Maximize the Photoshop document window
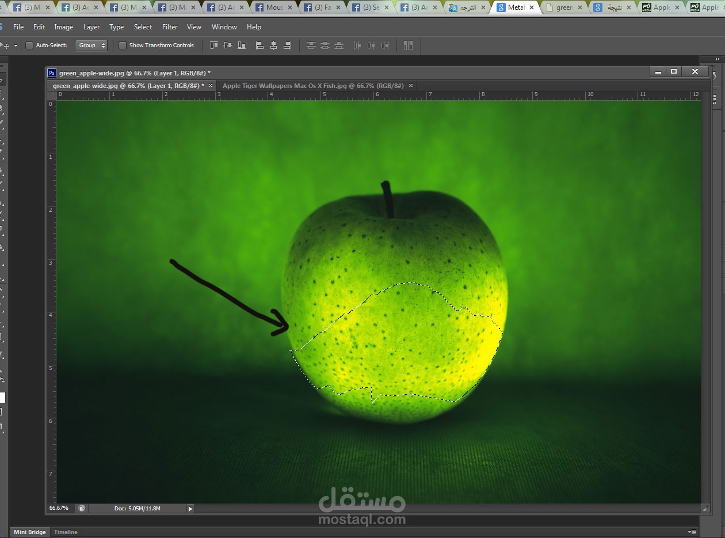The image size is (725, 538). tap(673, 71)
